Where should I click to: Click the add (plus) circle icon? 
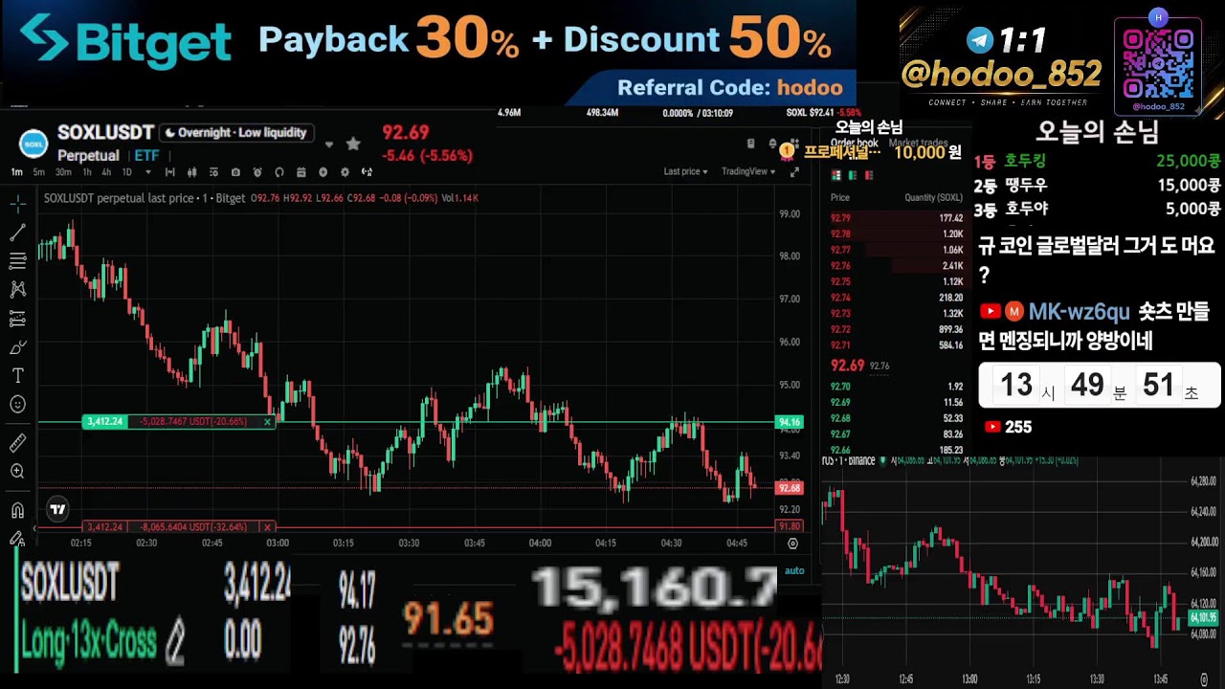pos(323,172)
